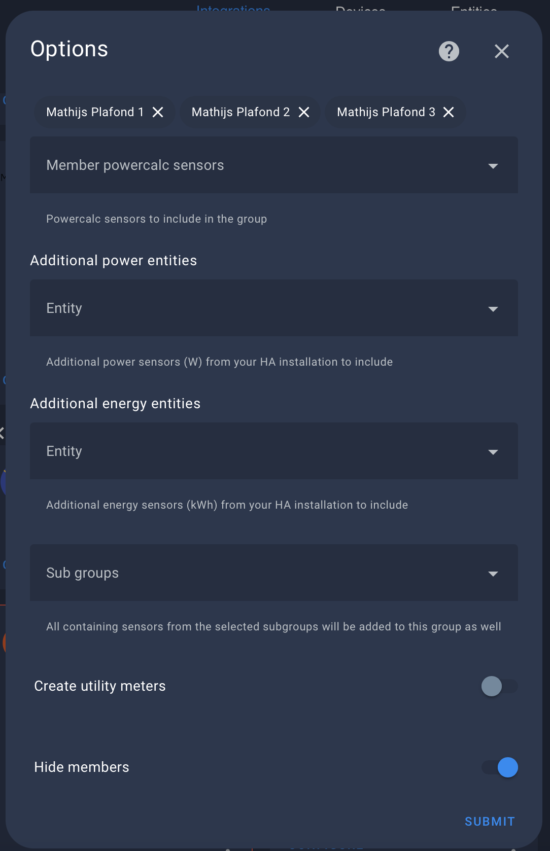
Task: Expand the Sub groups selection list
Action: 254,573
